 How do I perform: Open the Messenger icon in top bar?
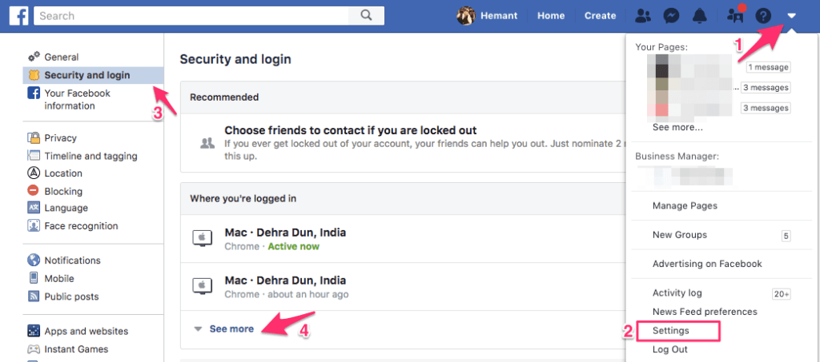coord(671,16)
